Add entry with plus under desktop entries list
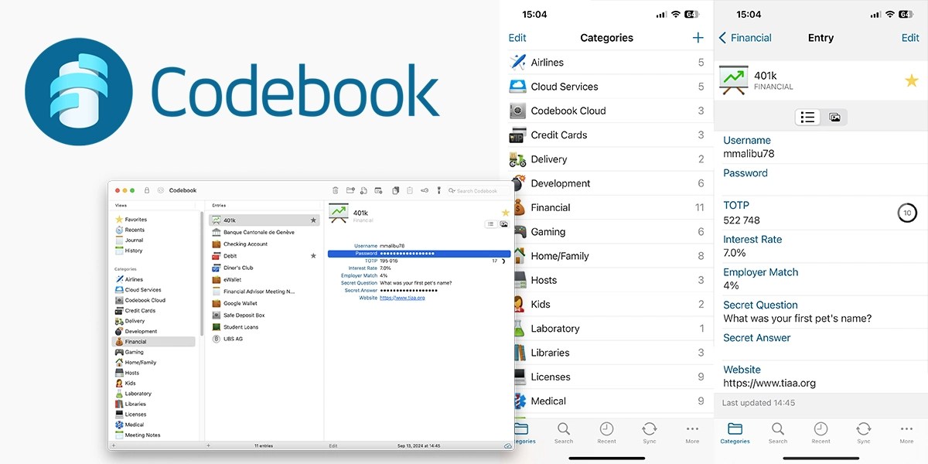The width and height of the screenshot is (928, 464). pos(208,446)
